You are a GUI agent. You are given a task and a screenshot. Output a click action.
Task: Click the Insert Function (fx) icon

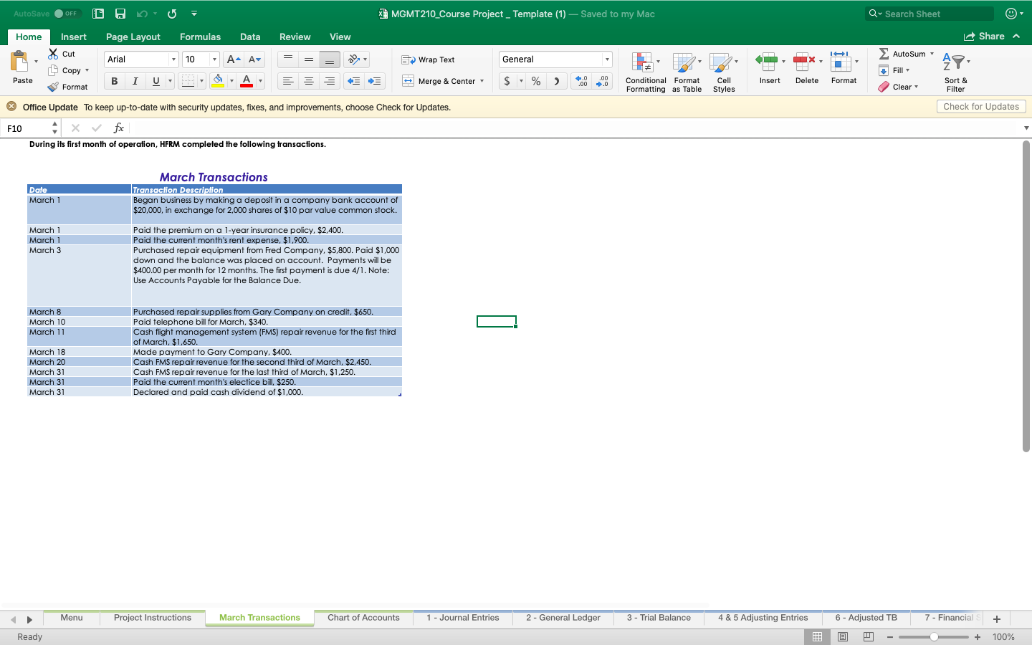click(x=118, y=128)
